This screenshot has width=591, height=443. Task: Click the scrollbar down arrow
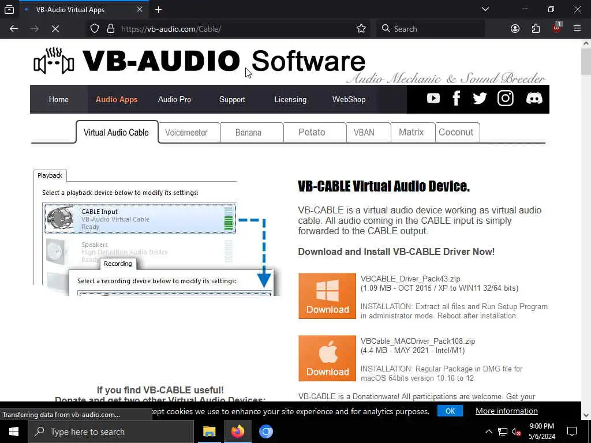pos(586,415)
